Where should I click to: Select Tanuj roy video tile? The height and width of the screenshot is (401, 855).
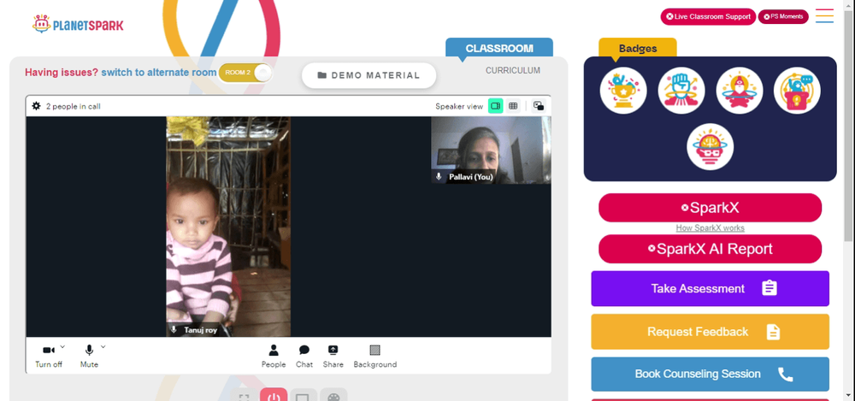[x=228, y=227]
